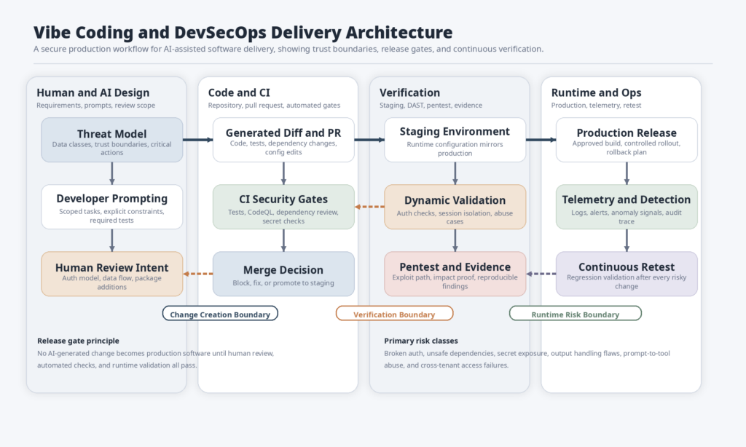Click the Runtime Risk Boundary pill
The height and width of the screenshot is (447, 746).
tap(575, 314)
